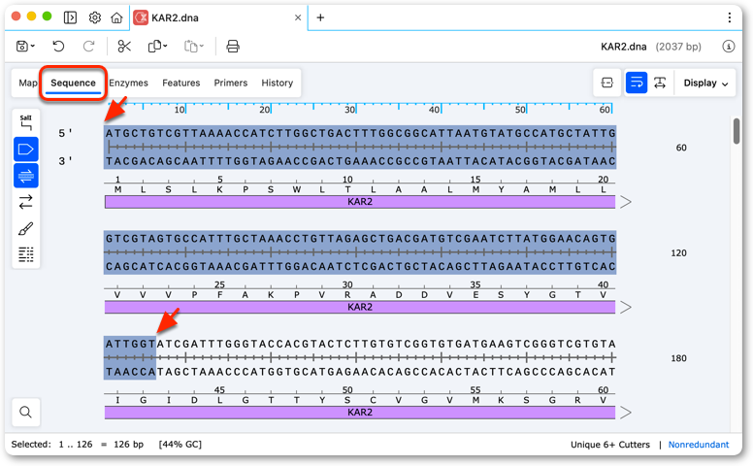The image size is (753, 466).
Task: Toggle SalI enzyme sites display
Action: (x=26, y=122)
